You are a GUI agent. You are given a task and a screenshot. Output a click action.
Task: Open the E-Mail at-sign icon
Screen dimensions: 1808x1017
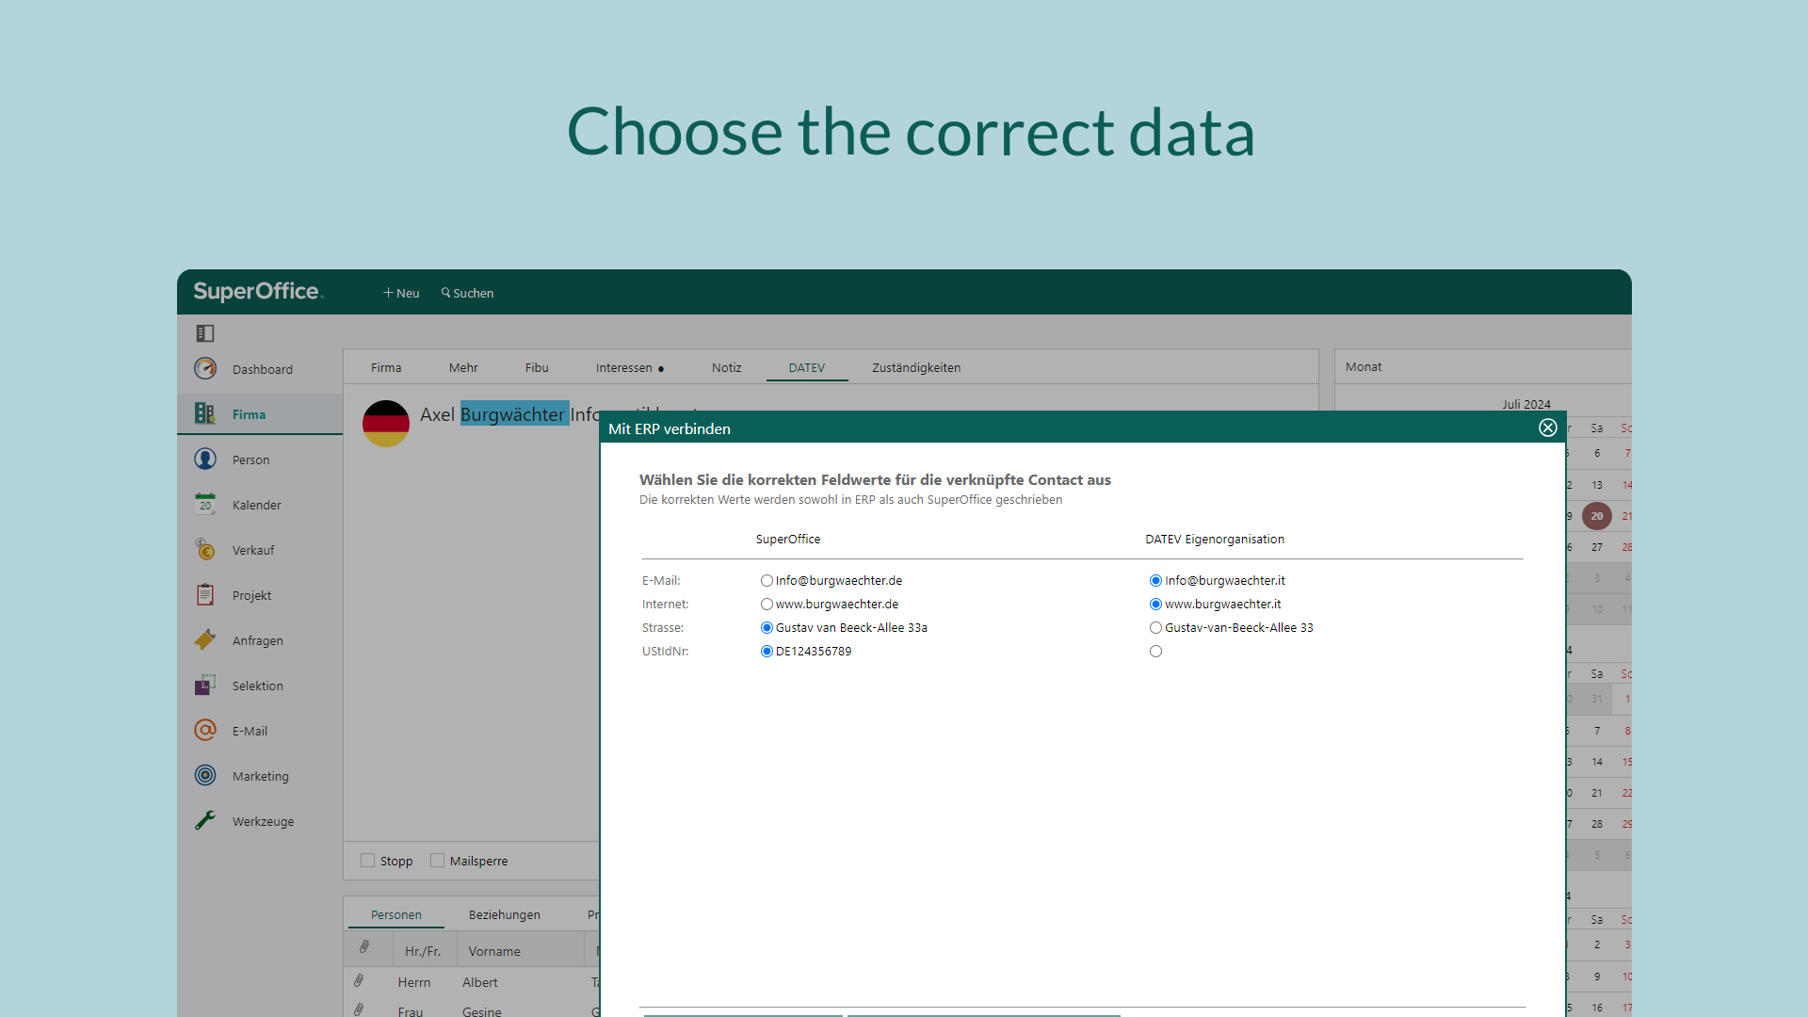click(x=205, y=730)
